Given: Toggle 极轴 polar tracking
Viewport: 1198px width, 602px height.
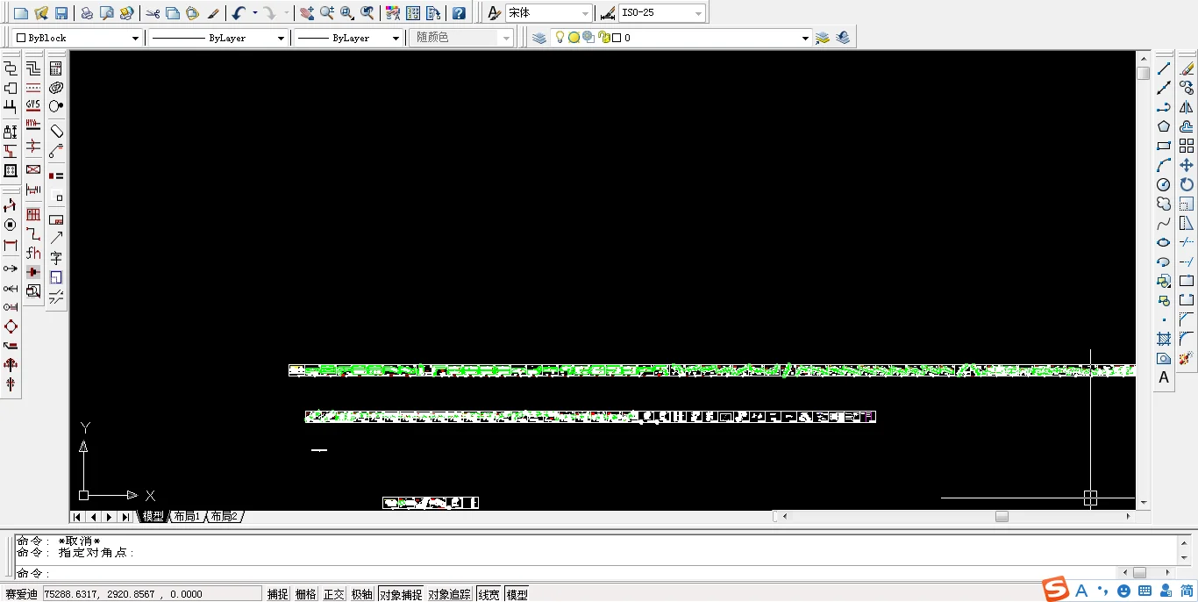Looking at the screenshot, I should tap(361, 594).
